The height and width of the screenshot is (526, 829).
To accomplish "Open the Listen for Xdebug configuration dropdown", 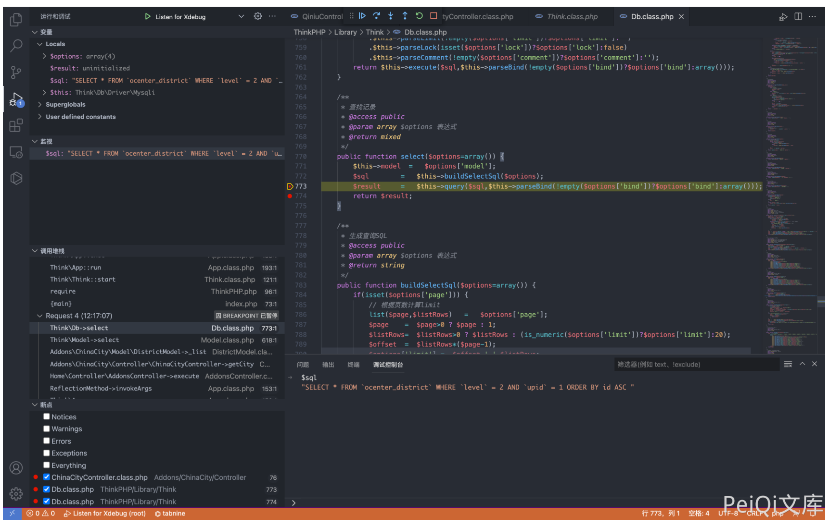I will click(241, 17).
